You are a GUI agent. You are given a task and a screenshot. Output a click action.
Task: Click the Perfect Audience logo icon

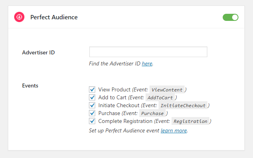coord(19,17)
